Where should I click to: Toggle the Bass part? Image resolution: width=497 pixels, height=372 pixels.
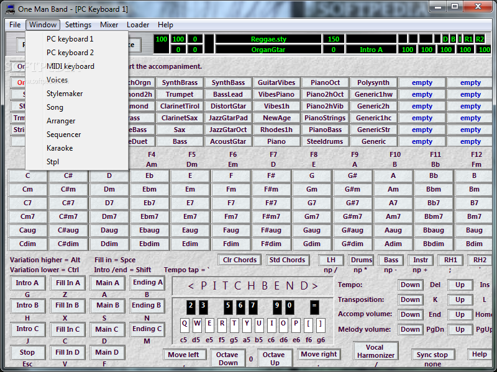tap(391, 260)
